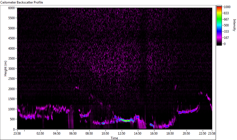Click the 0 height axis value
237x140 pixels.
tap(14, 129)
